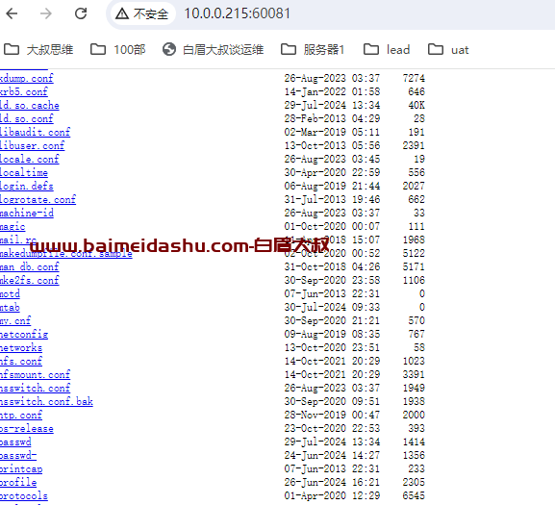Screen dimensions: 555x505
Task: Open the passwd file link
Action: (x=15, y=442)
